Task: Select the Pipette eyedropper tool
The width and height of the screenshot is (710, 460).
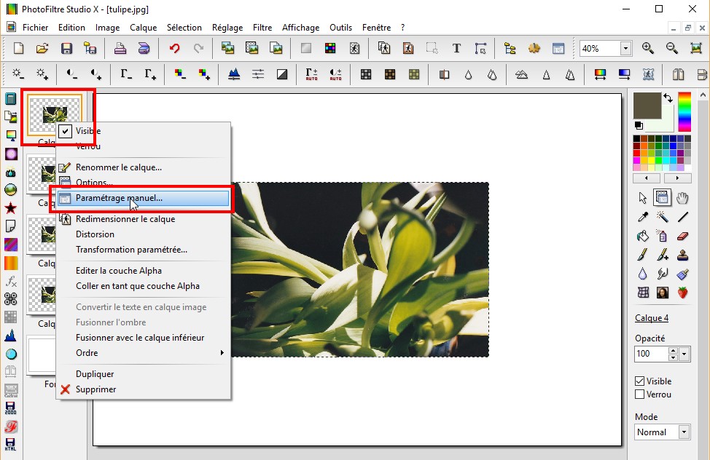Action: coord(643,217)
